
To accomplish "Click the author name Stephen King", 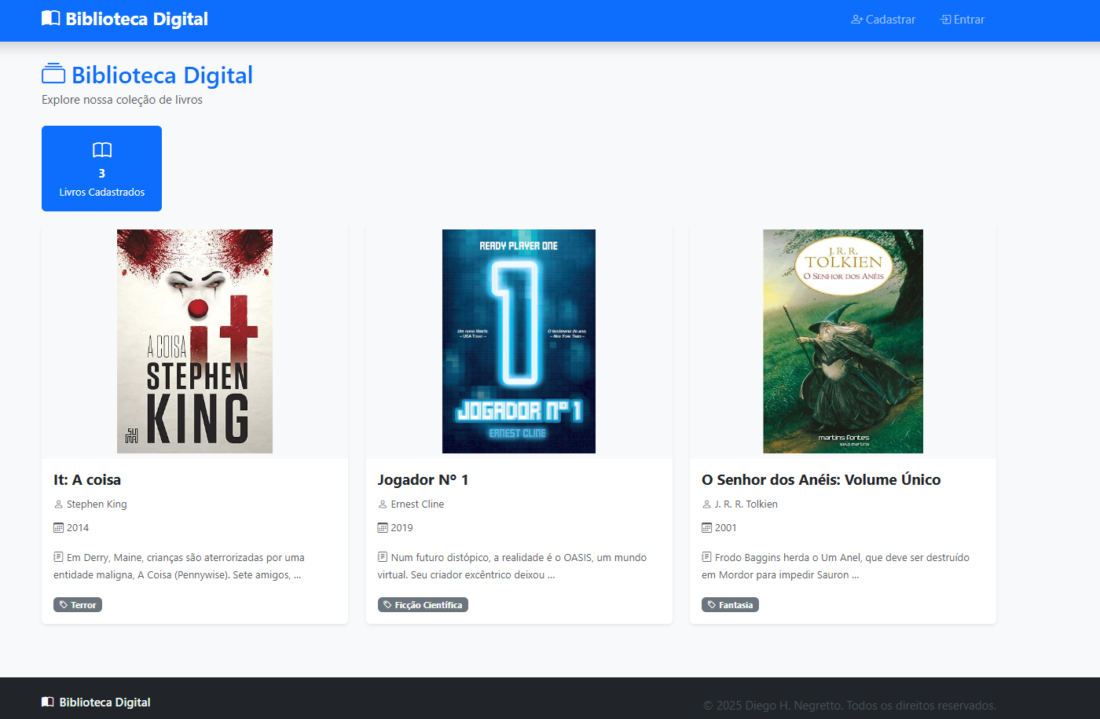I will 97,504.
